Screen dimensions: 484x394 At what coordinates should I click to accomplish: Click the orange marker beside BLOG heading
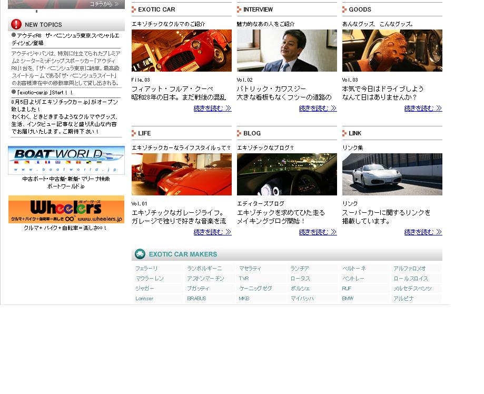[239, 133]
